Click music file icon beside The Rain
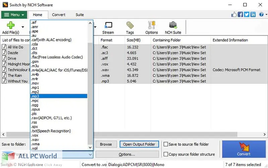 [x=4, y=75]
